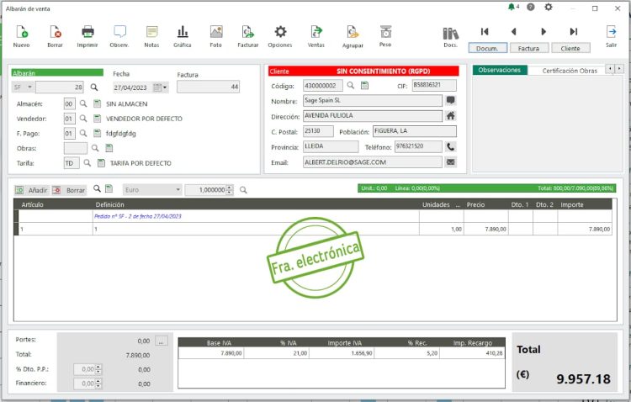Screen dimensions: 631x402
Task: Click the phone icon next to Teléfono
Action: coord(451,147)
